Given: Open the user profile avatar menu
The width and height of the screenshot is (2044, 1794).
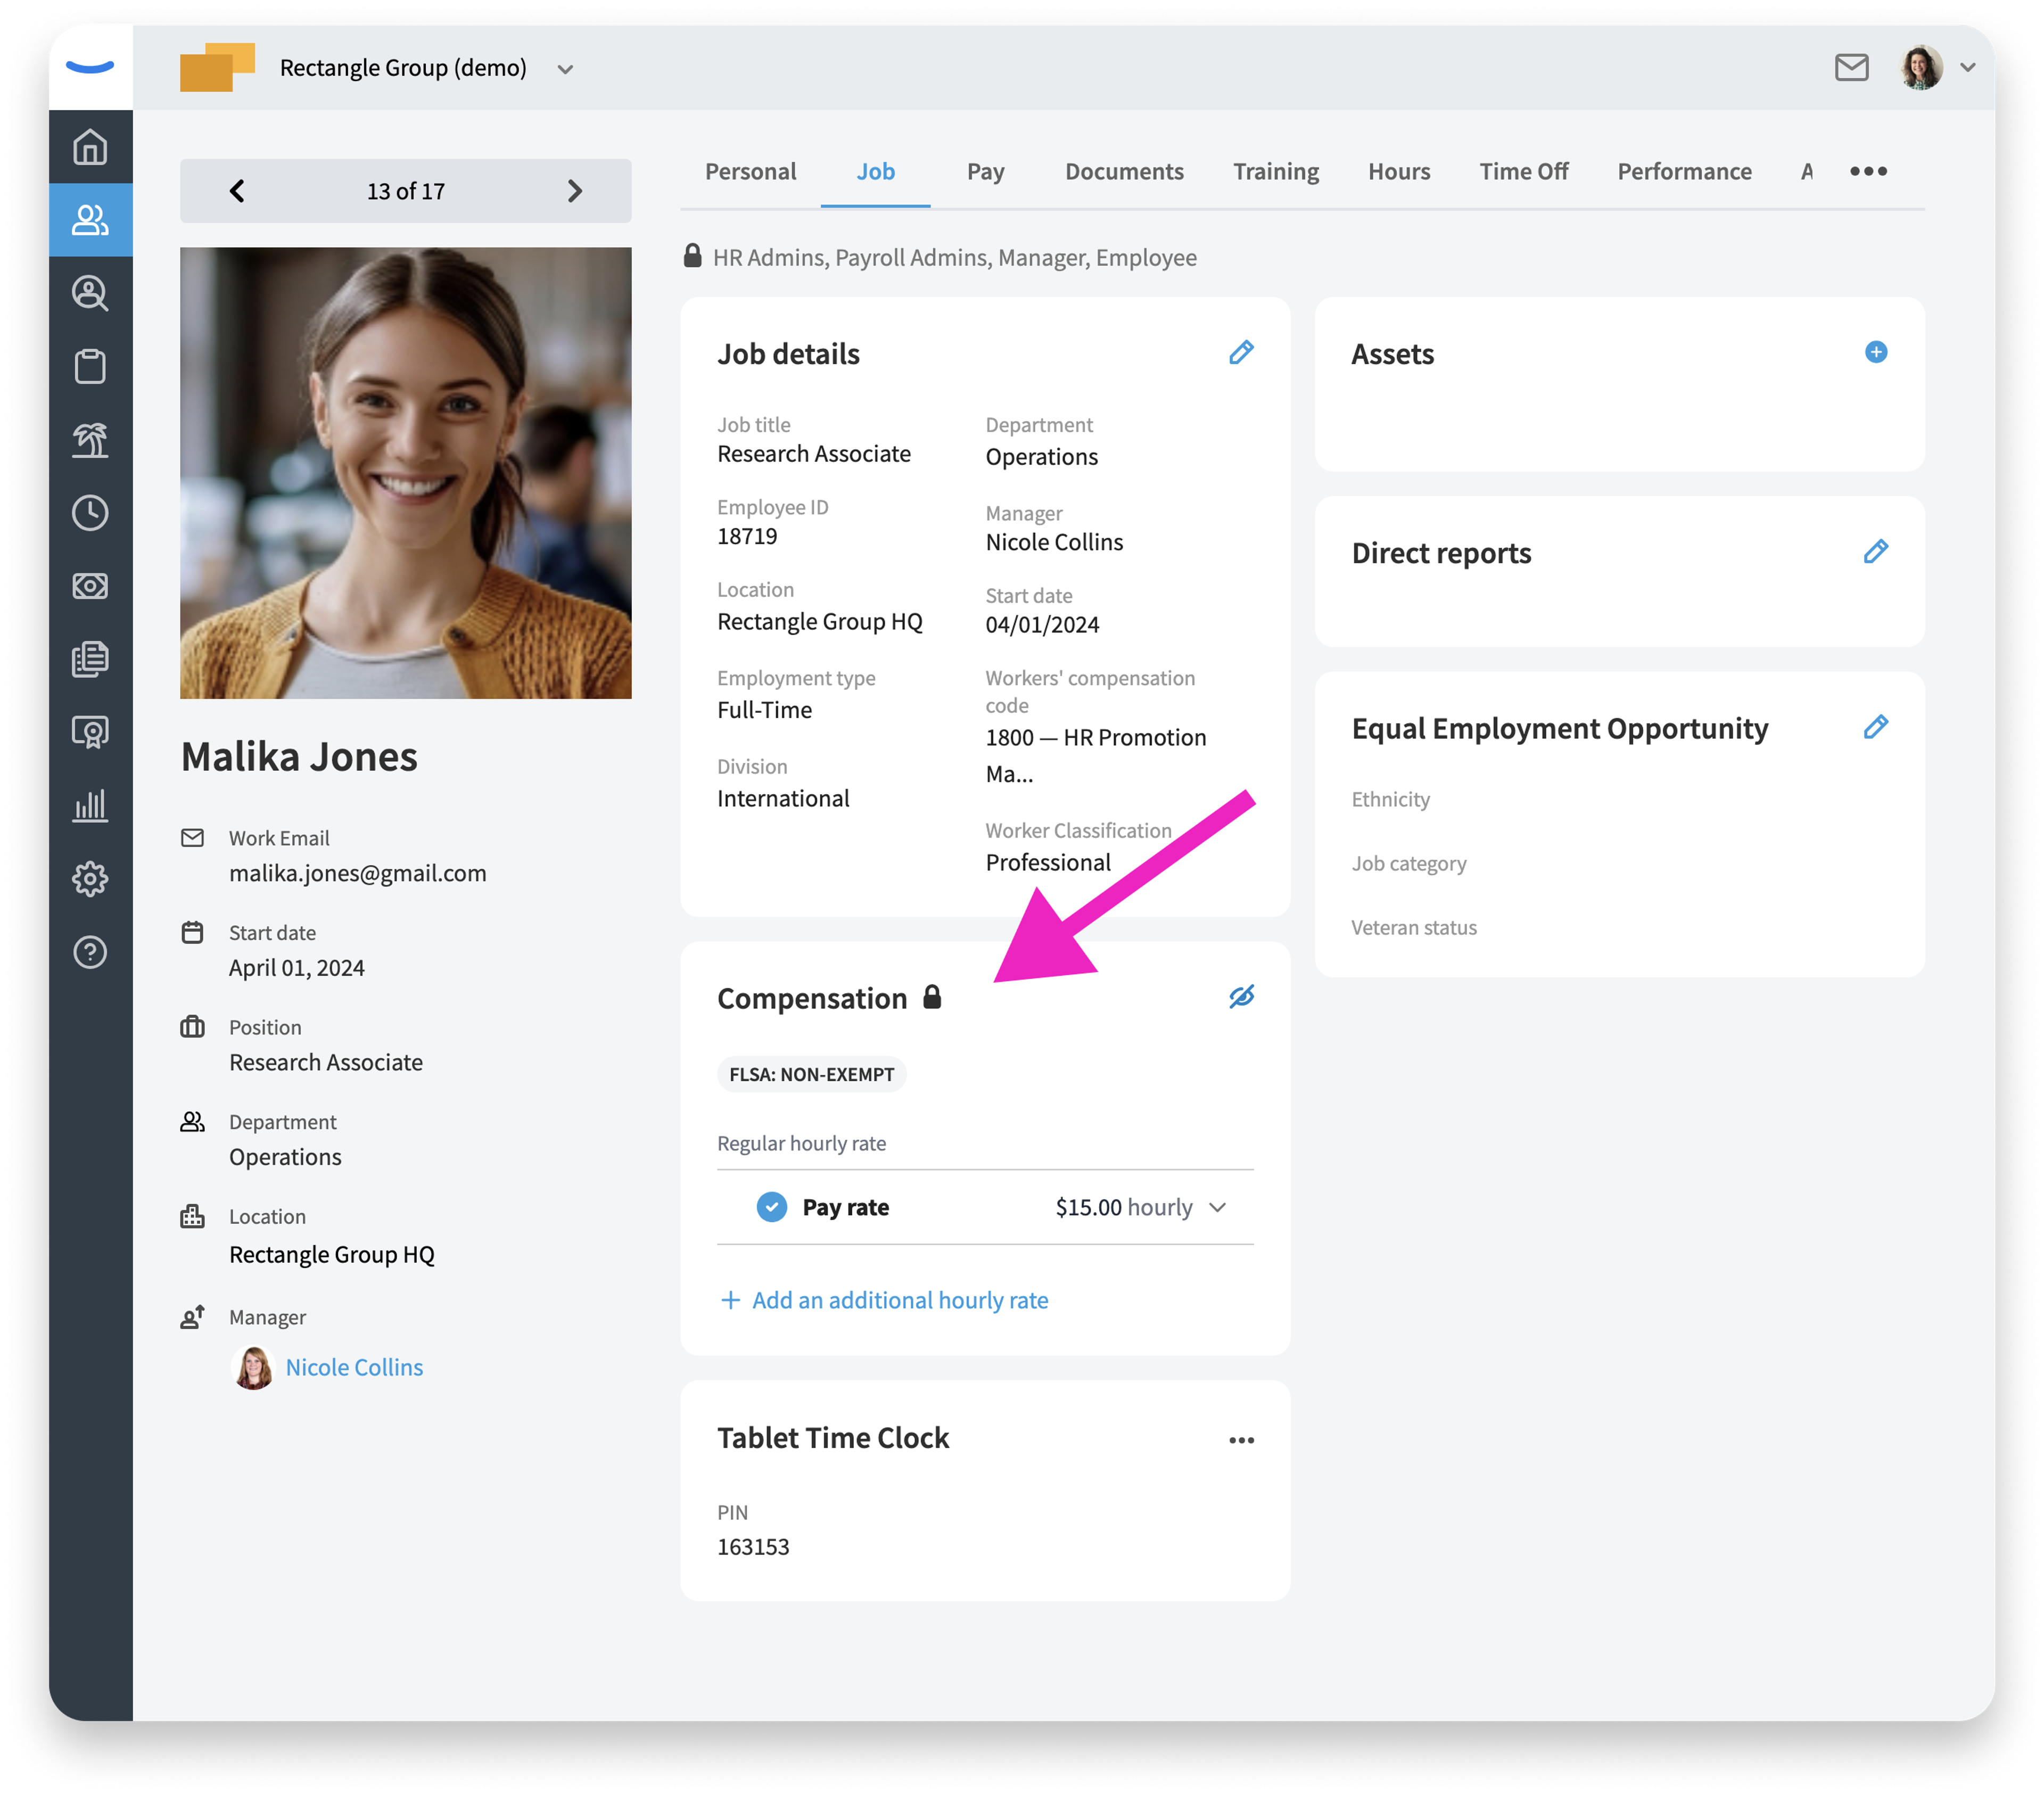Looking at the screenshot, I should tap(1921, 68).
